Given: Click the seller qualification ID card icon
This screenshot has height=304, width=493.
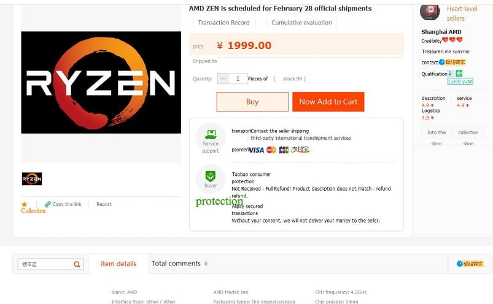Looking at the screenshot, I should coord(450,74).
